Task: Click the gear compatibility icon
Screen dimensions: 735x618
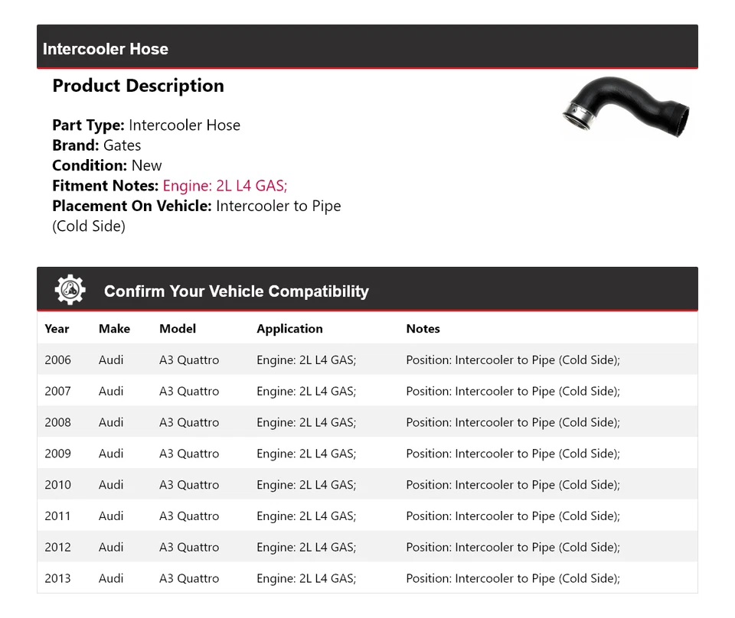Action: 70,291
